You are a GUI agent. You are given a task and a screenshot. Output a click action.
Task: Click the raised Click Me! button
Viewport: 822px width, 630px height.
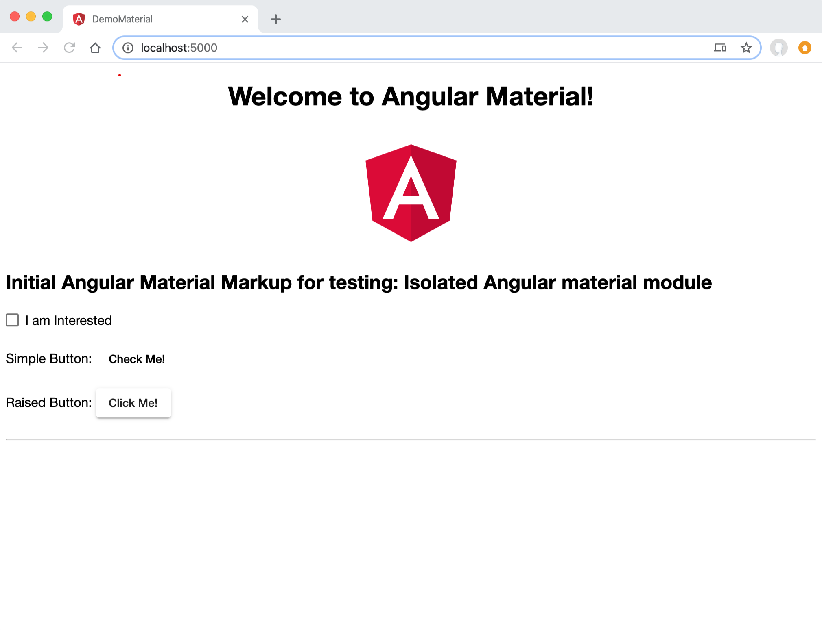[x=133, y=403]
